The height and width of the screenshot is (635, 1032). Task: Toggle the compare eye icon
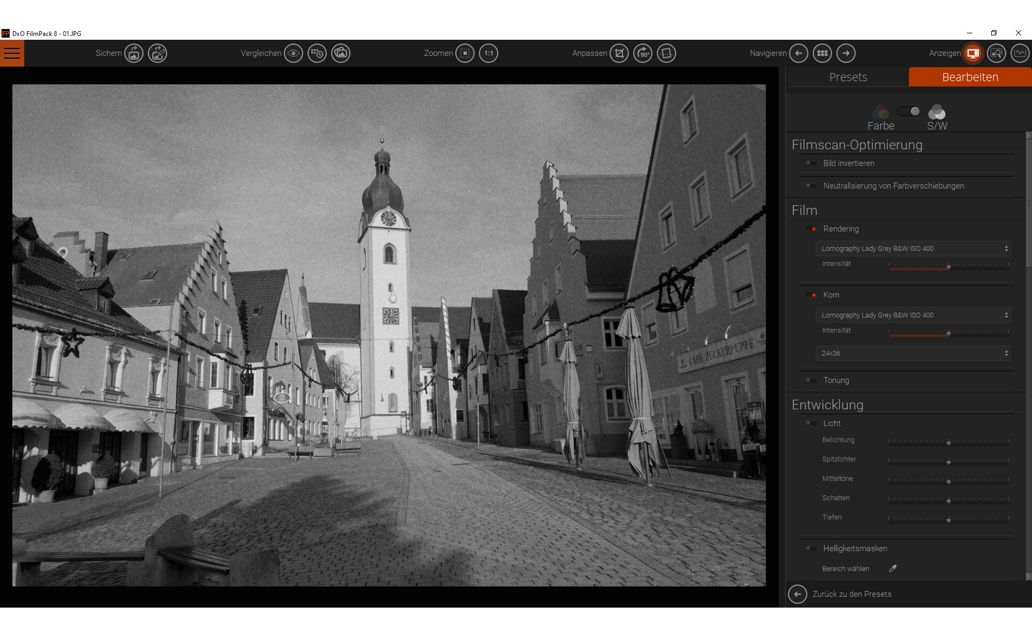(x=293, y=53)
